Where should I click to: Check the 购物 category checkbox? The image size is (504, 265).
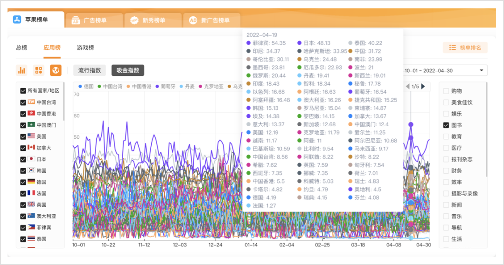click(x=446, y=91)
